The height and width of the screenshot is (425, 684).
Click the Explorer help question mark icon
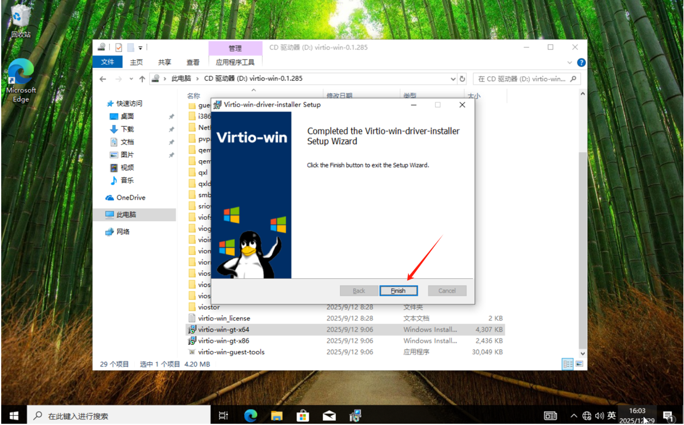(x=581, y=62)
